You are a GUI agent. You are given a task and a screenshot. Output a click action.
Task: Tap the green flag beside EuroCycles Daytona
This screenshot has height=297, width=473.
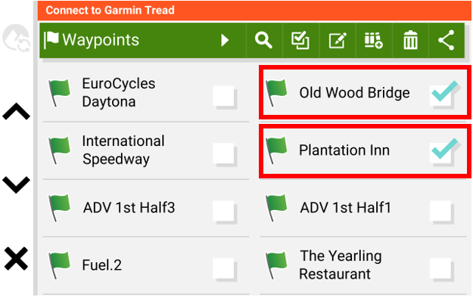coord(60,93)
